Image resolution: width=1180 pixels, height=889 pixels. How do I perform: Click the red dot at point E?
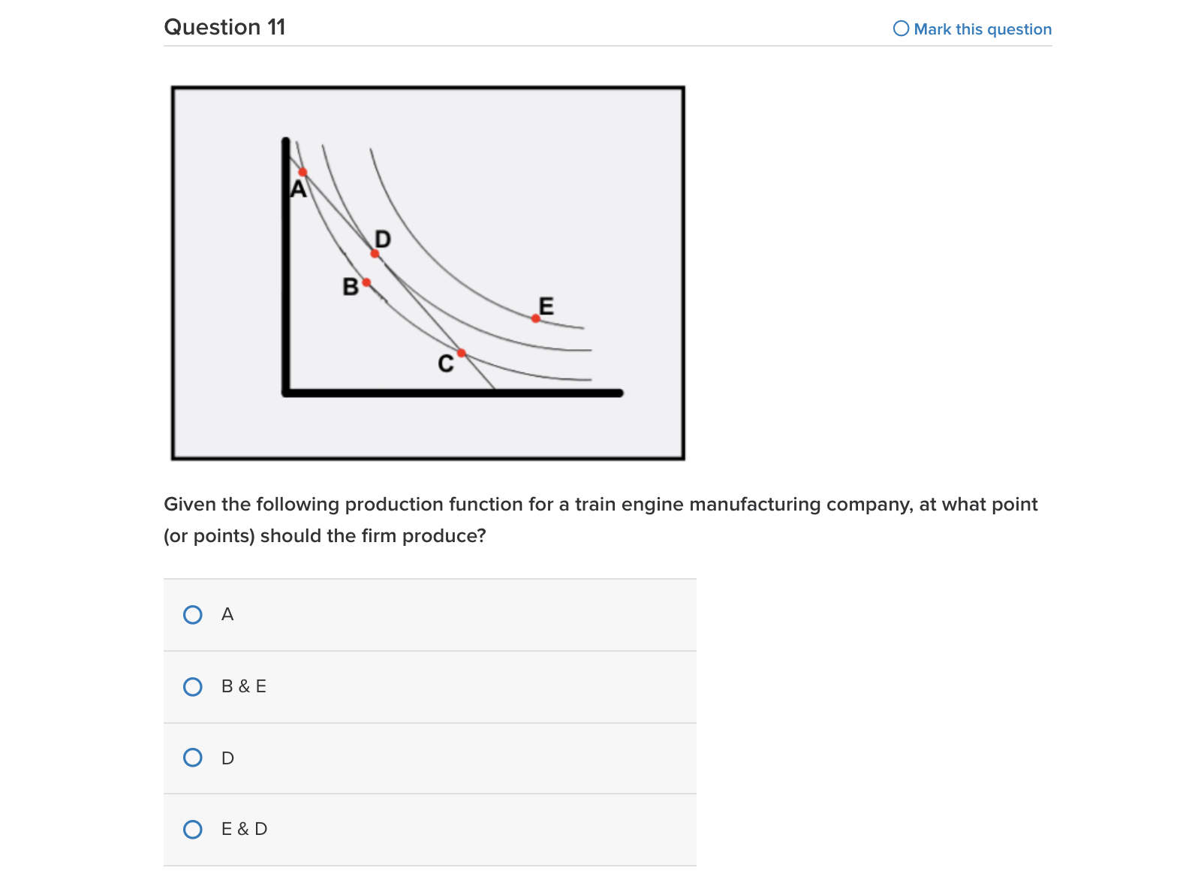pyautogui.click(x=534, y=319)
